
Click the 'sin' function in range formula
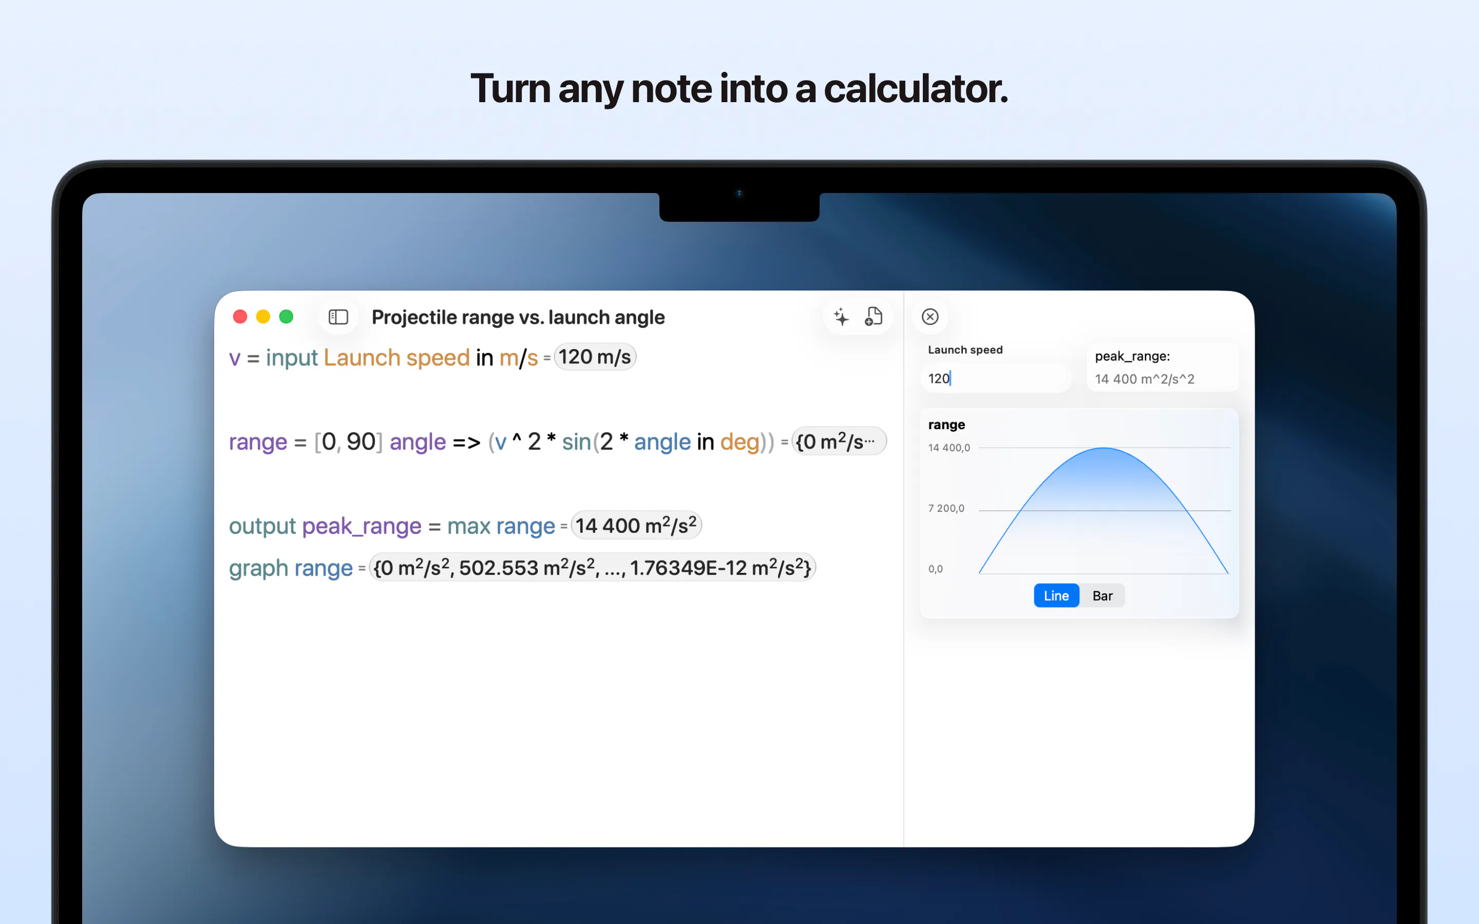coord(576,442)
